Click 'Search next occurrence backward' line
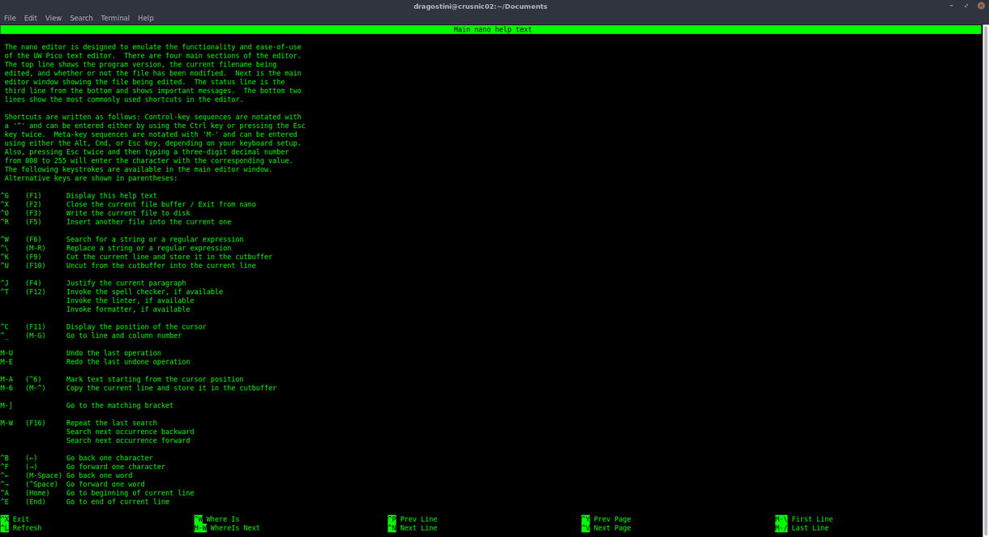Image resolution: width=989 pixels, height=537 pixels. coord(131,433)
